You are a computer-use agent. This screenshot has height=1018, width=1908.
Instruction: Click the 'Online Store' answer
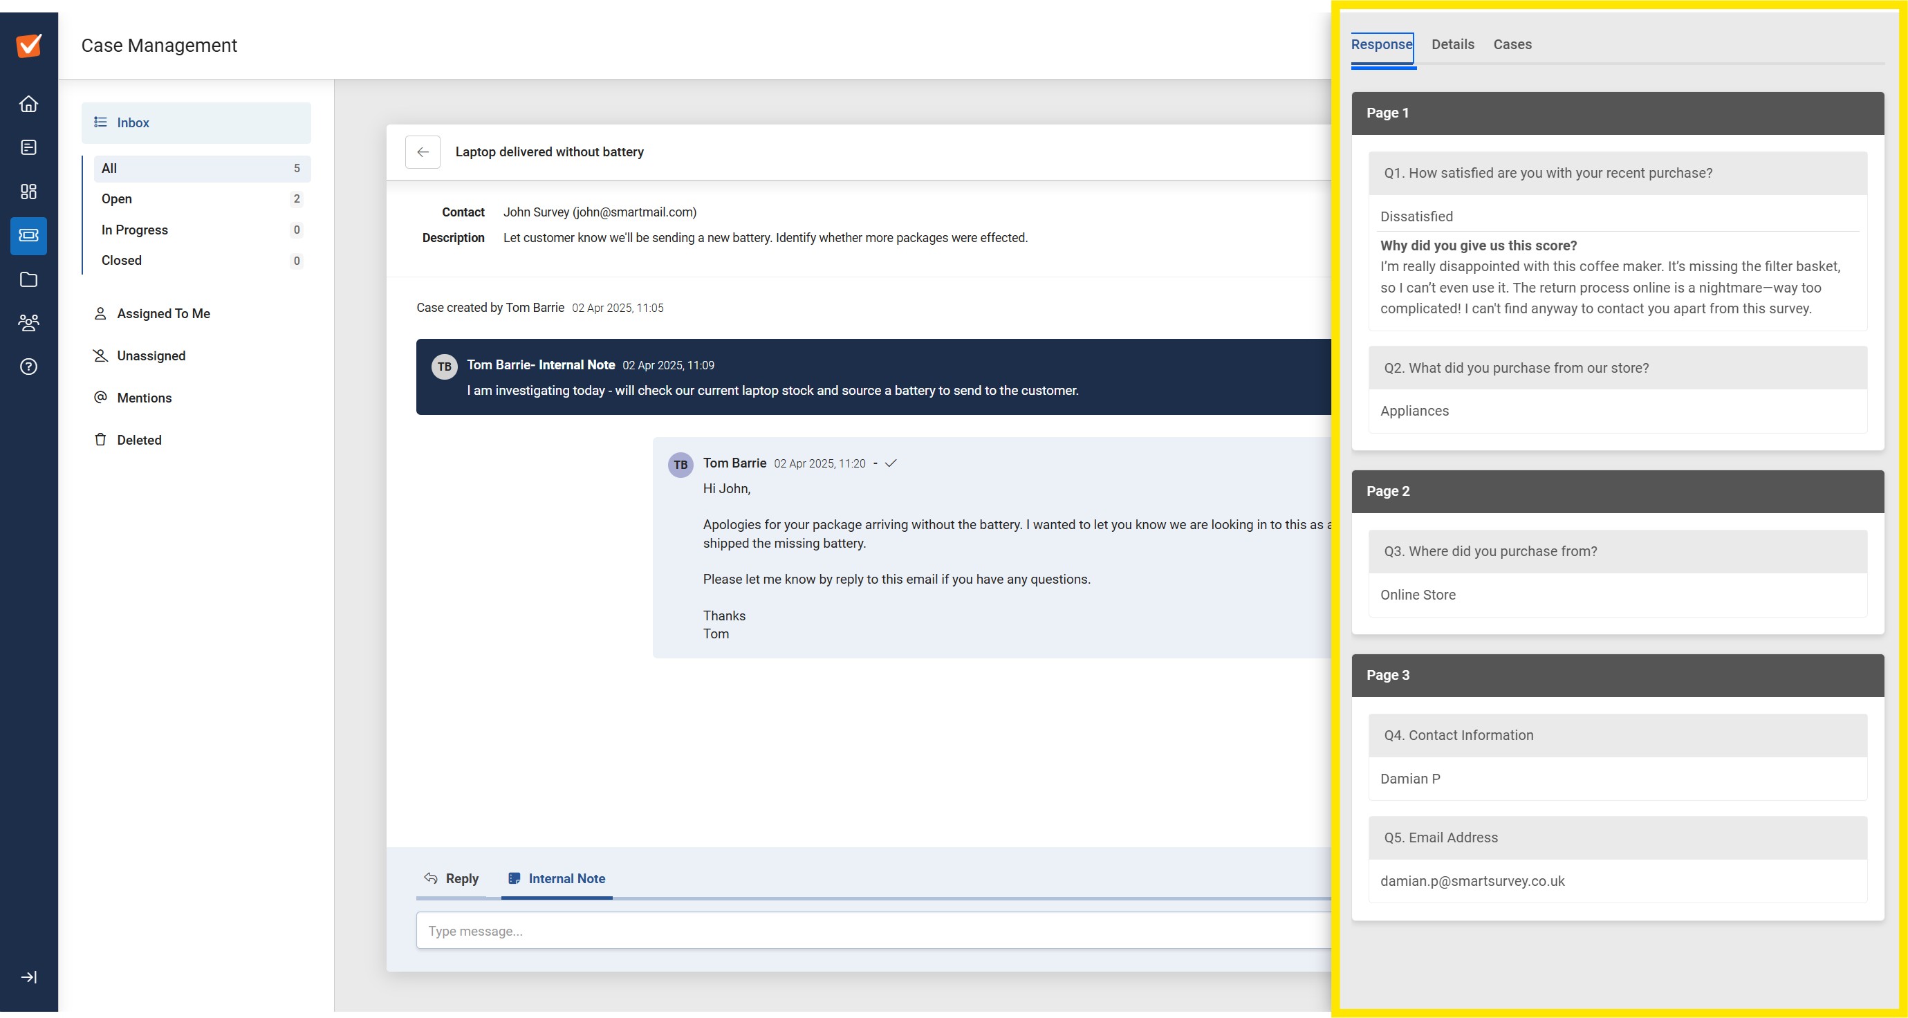(1418, 595)
